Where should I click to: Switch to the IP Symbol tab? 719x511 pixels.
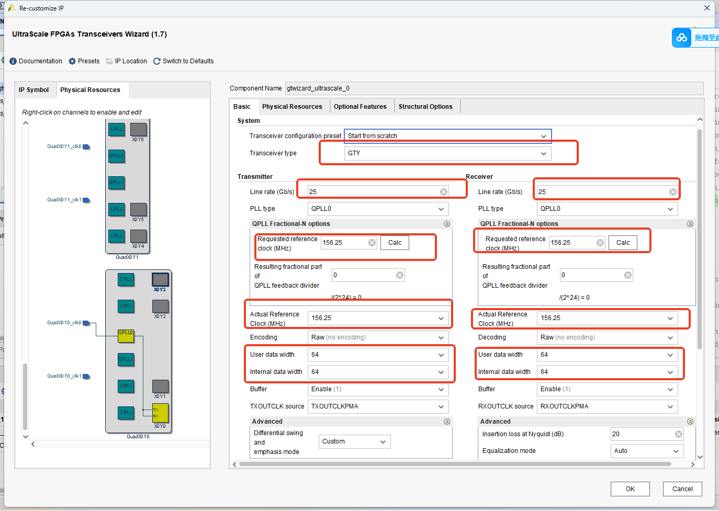(x=34, y=90)
